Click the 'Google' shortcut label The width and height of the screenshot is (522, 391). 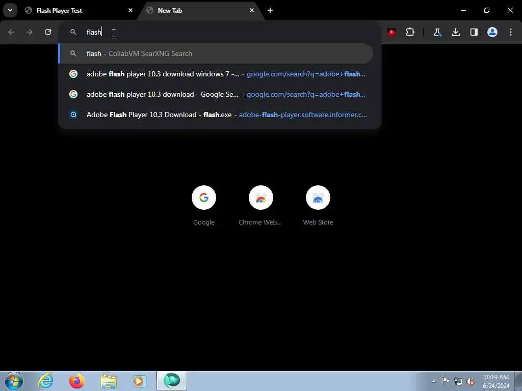tap(204, 222)
